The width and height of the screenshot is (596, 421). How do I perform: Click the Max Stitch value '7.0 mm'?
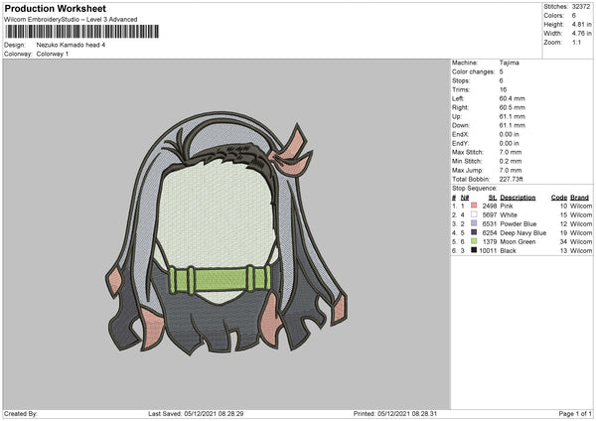point(511,152)
